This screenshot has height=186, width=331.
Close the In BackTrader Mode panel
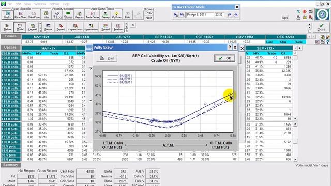click(237, 7)
